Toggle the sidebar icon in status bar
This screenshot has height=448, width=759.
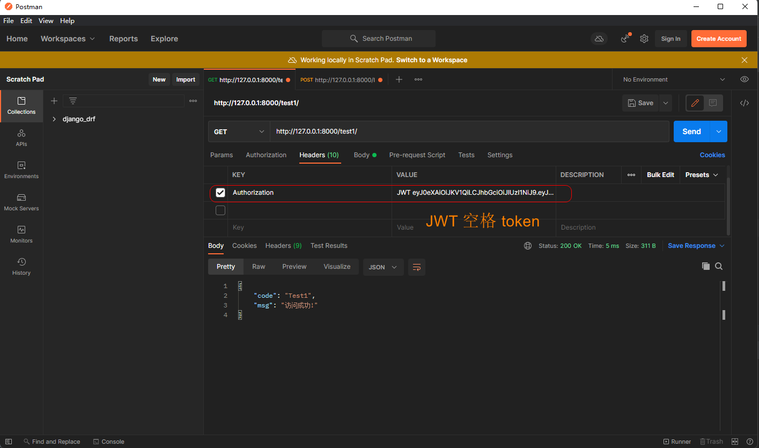coord(9,442)
